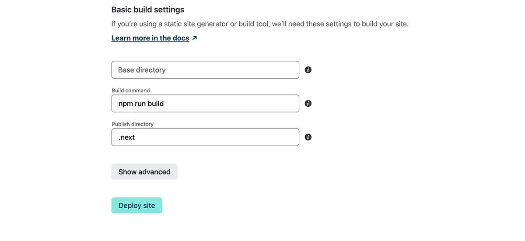Click the '.next' publish directory value
The width and height of the screenshot is (525, 241).
(127, 137)
